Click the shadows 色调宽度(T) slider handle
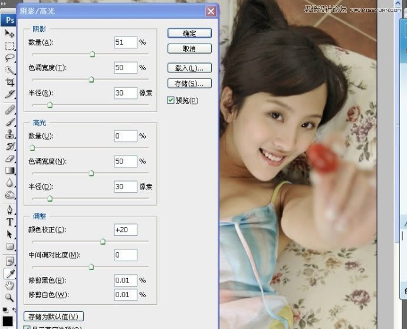 click(x=91, y=79)
